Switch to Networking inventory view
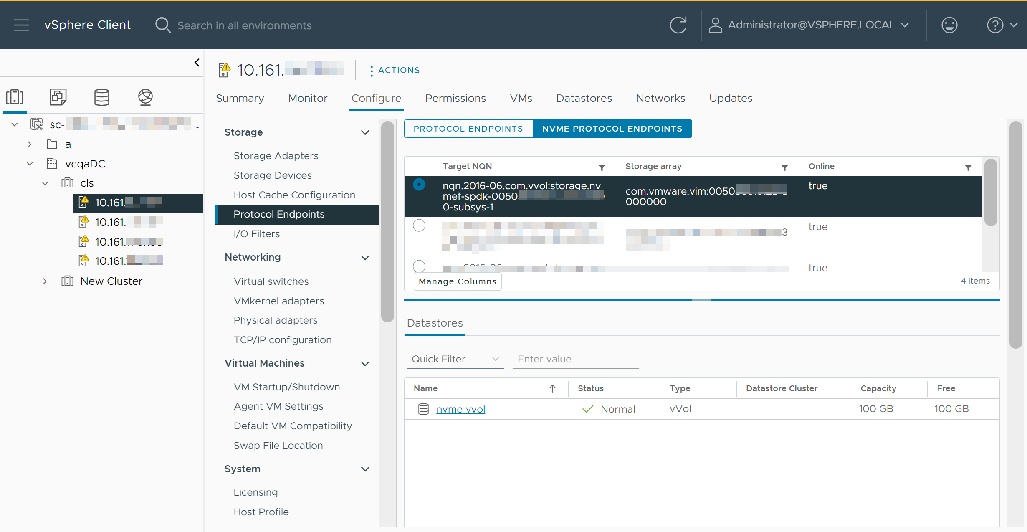 pos(145,97)
